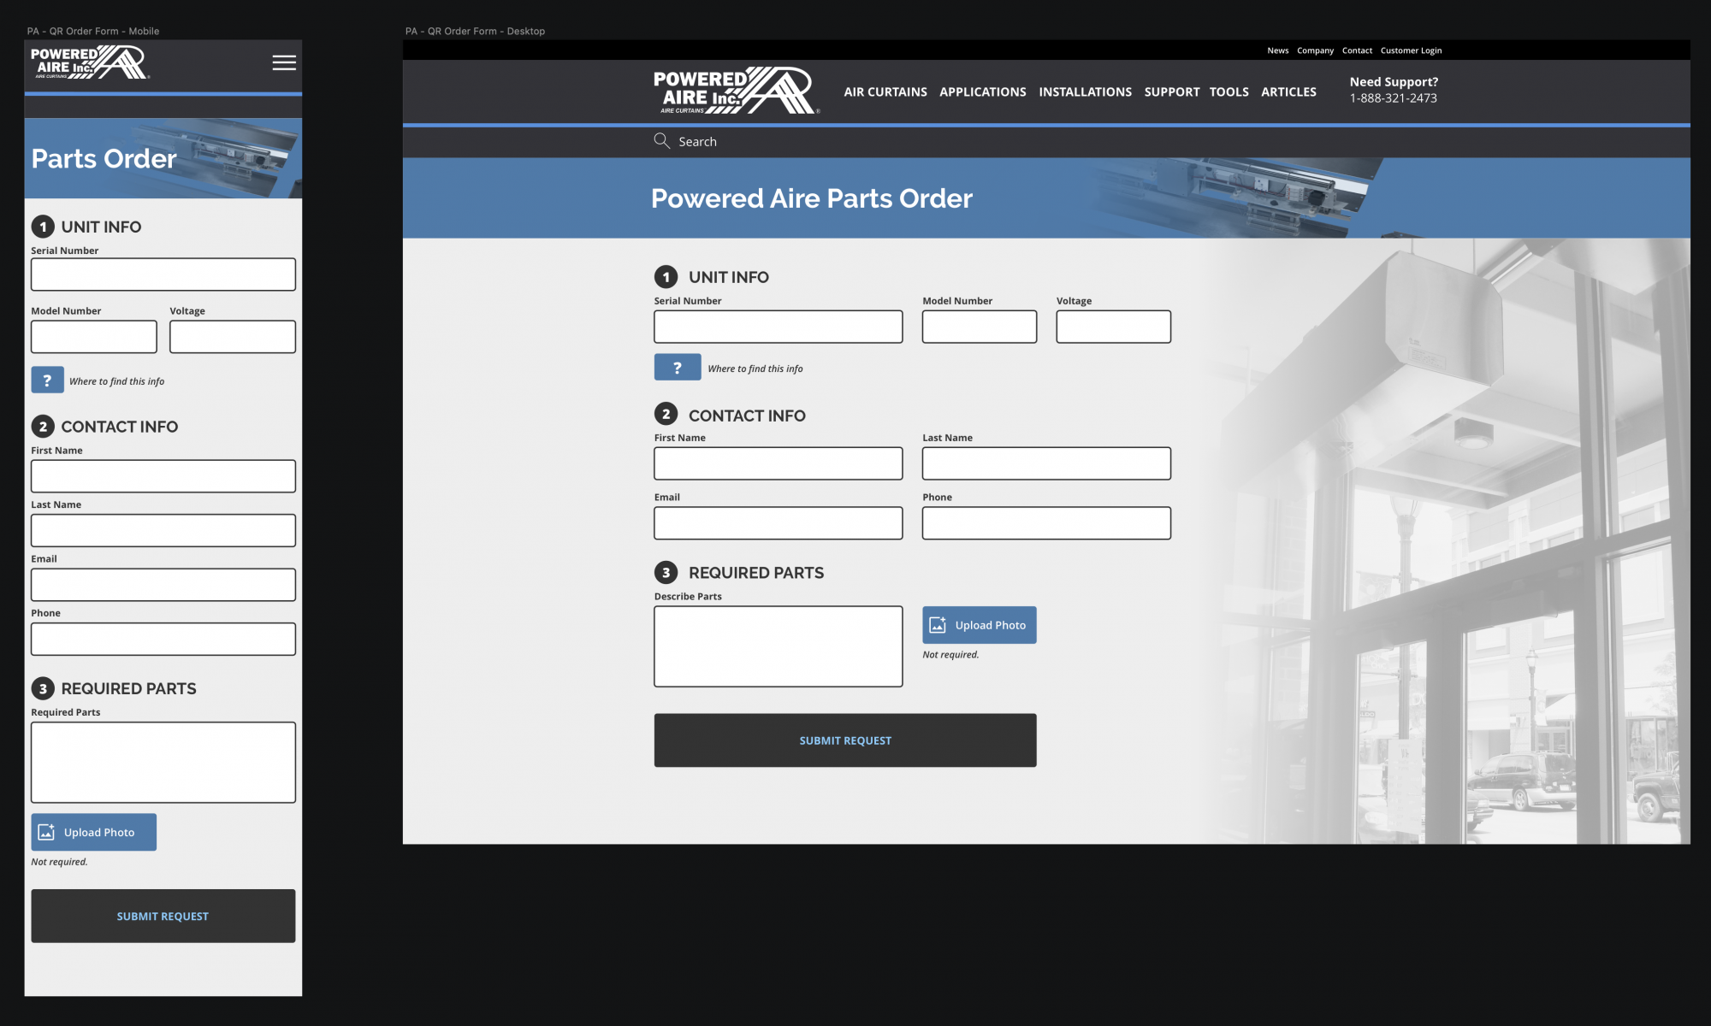Click the 'Need Support?' text in header
Screen dimensions: 1711x1026
click(x=1394, y=82)
